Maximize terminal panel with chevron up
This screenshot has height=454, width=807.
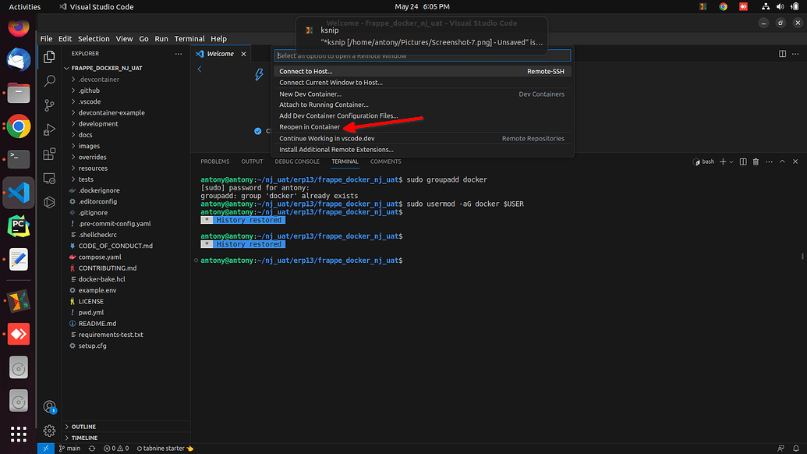pyautogui.click(x=781, y=161)
